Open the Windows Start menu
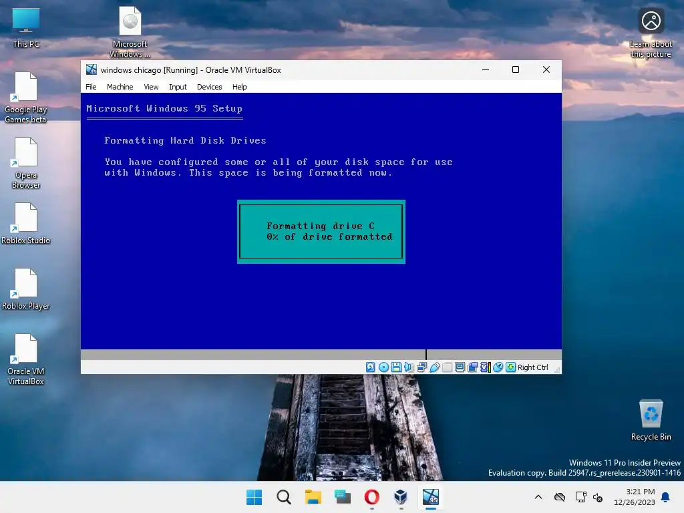This screenshot has width=684, height=513. tap(254, 497)
